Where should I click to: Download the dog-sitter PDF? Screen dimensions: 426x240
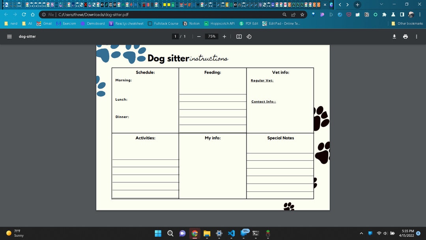click(394, 36)
